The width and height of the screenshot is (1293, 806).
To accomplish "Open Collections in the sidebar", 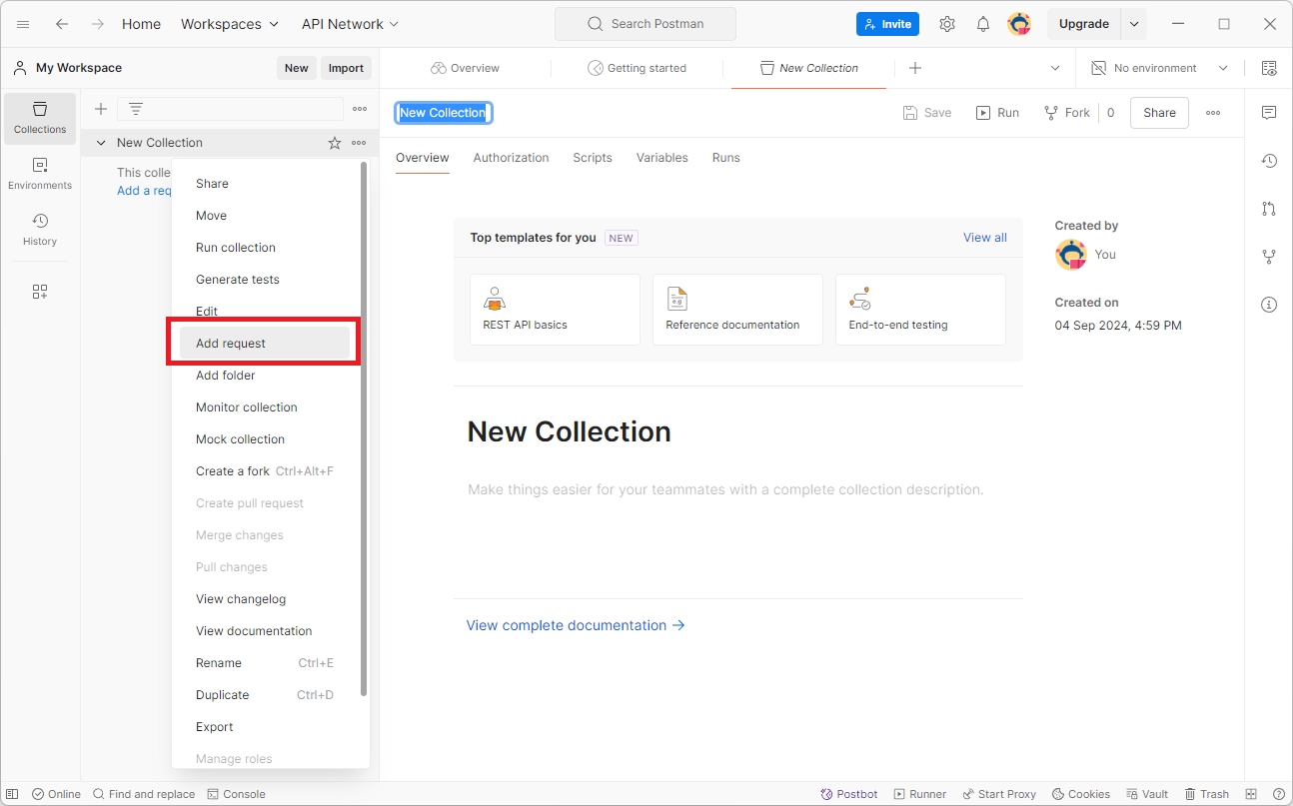I will (x=40, y=118).
